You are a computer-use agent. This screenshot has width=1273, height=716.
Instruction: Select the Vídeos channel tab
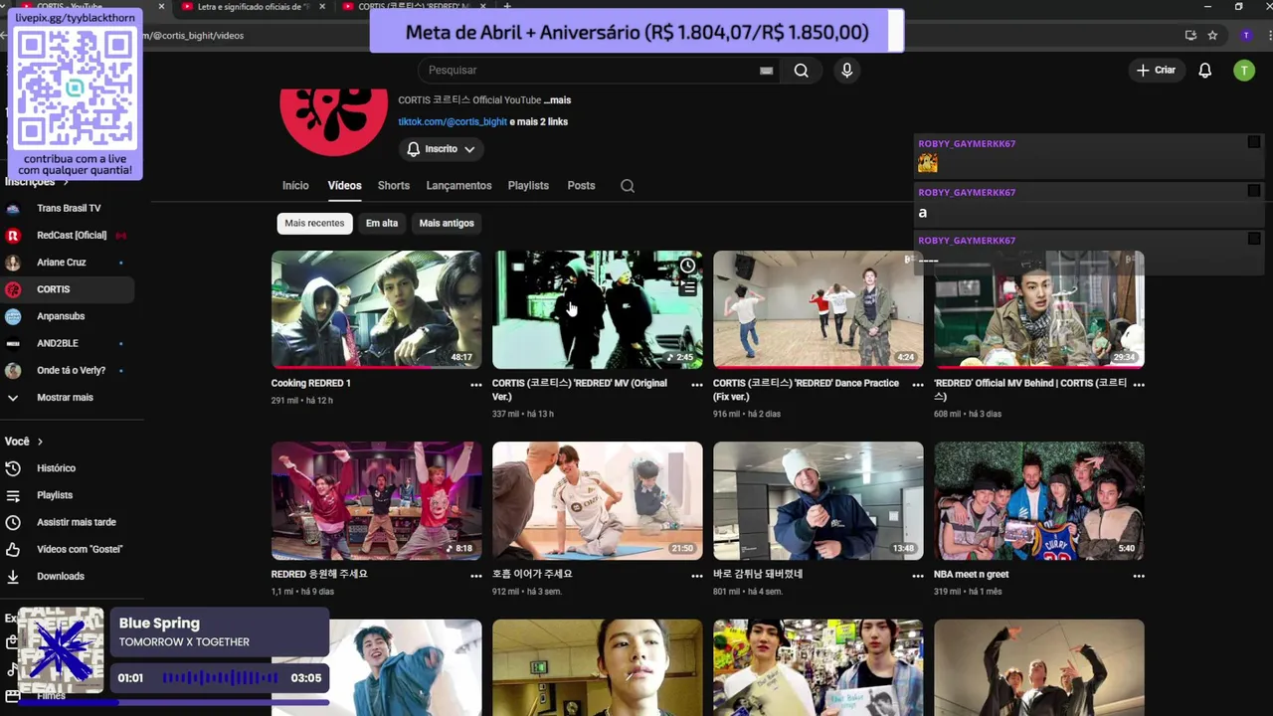345,186
